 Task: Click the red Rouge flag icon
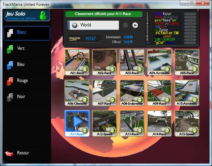(x=10, y=81)
